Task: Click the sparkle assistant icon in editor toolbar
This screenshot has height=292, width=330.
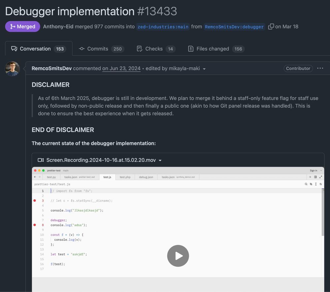Action: click(311, 184)
